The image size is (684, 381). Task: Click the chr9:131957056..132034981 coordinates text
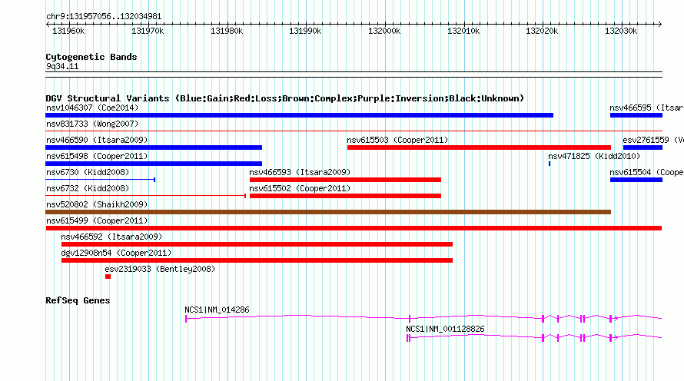click(x=104, y=16)
